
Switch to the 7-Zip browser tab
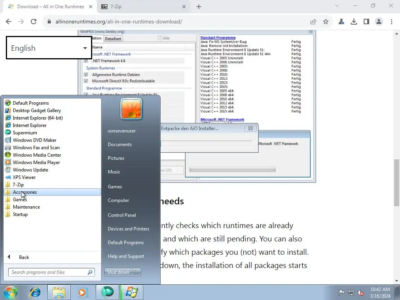(143, 7)
